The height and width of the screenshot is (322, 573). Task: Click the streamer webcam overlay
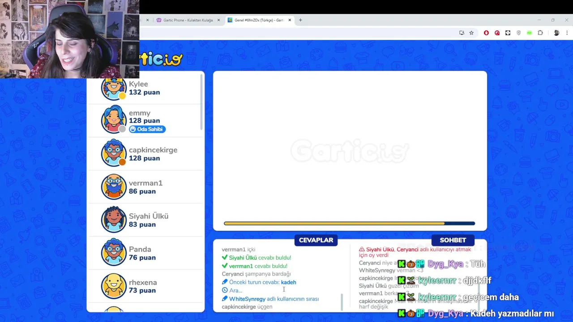69,39
